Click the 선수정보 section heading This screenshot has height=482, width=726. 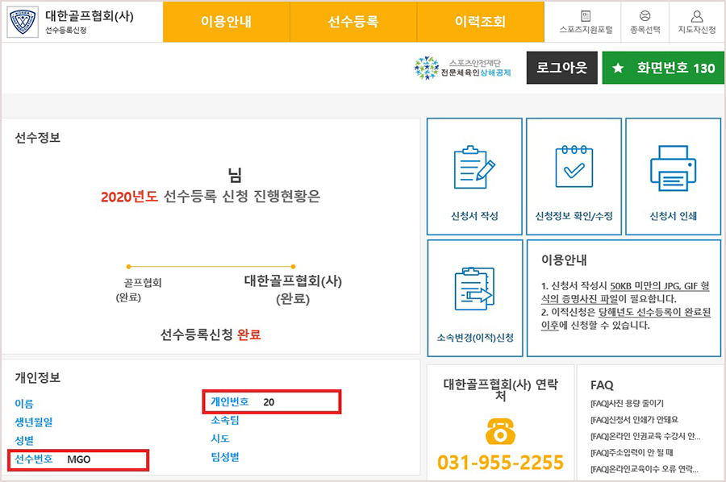[37, 137]
